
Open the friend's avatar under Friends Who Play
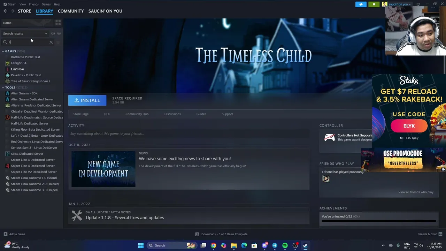click(326, 179)
